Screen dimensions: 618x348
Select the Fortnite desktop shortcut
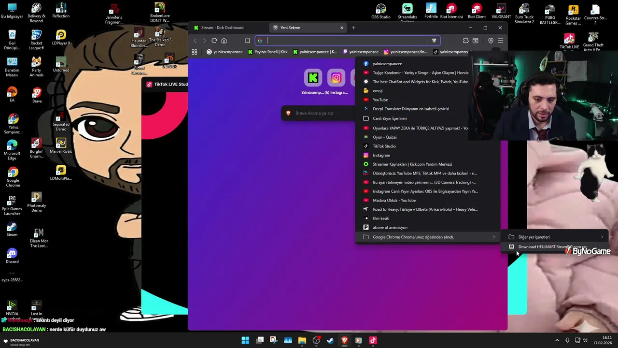(x=431, y=11)
